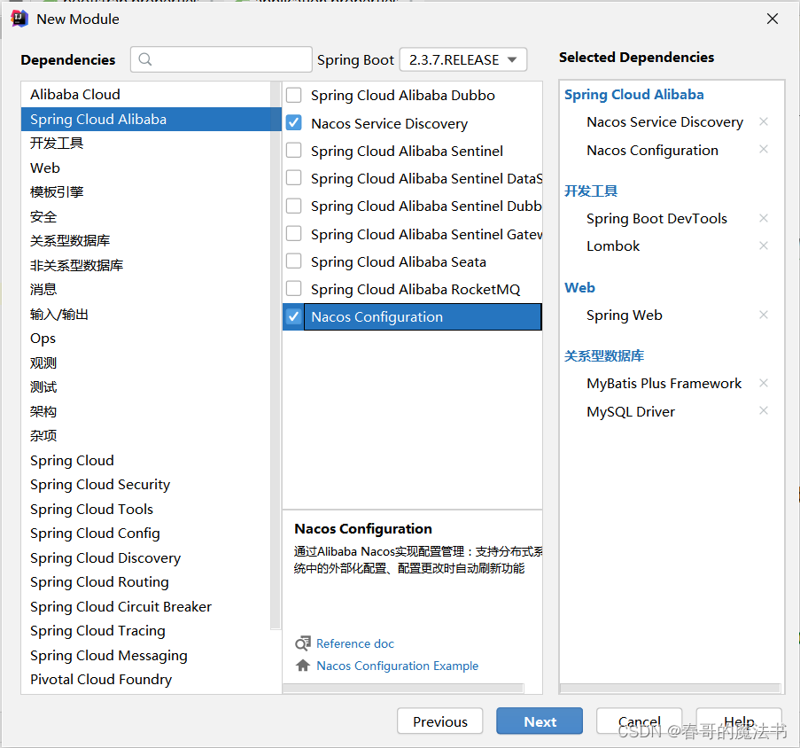Select Spring Boot DevTools in selected list
Screen dimensions: 800x748
(656, 218)
